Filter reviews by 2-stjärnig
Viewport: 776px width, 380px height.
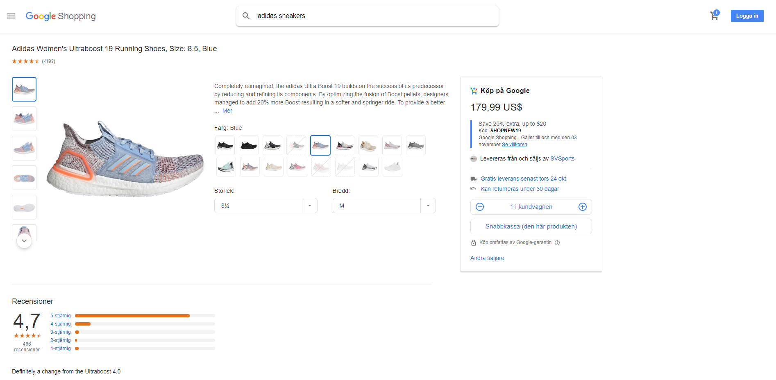[61, 340]
